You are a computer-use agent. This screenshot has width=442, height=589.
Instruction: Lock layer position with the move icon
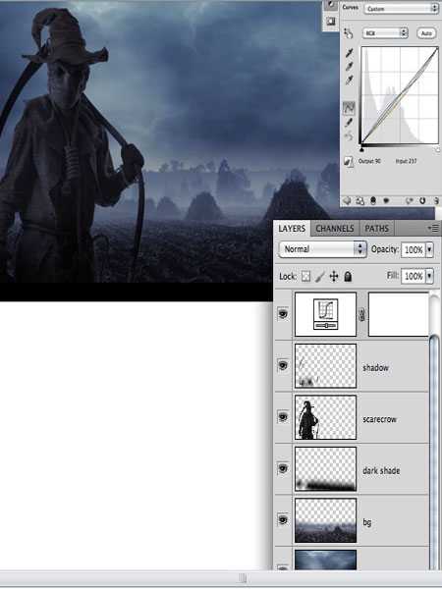[334, 277]
